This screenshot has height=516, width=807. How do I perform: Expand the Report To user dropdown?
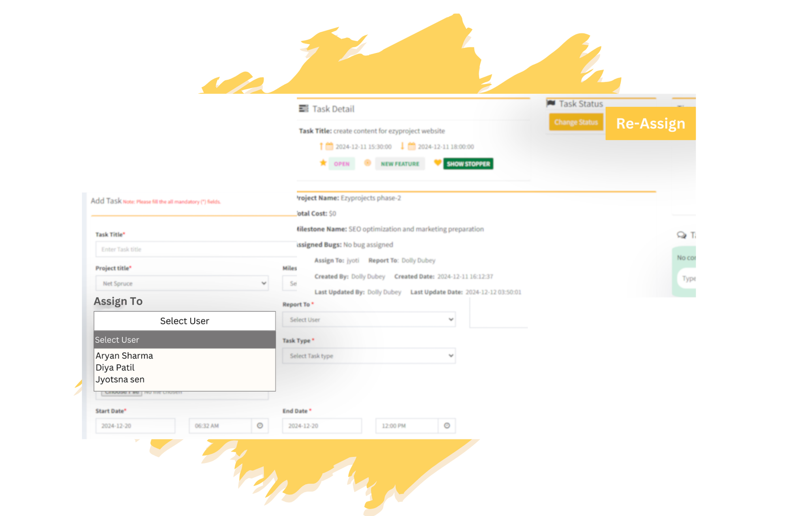point(369,320)
